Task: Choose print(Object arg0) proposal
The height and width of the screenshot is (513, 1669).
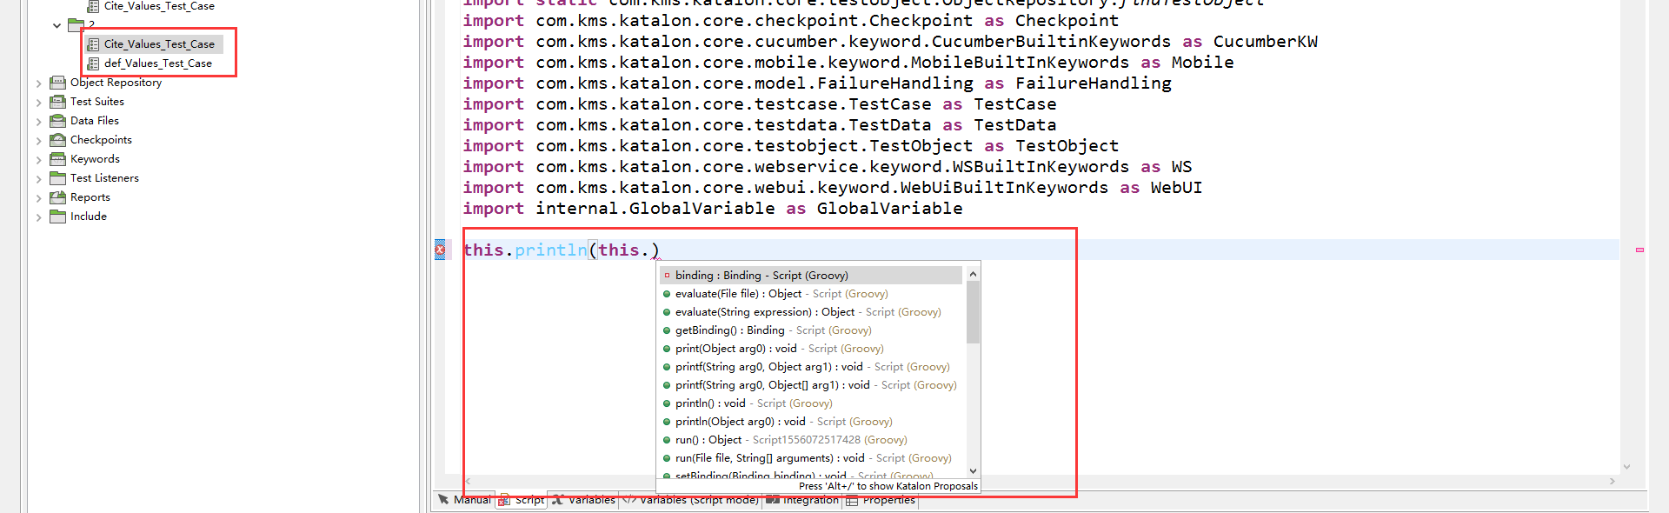Action: [x=811, y=349]
